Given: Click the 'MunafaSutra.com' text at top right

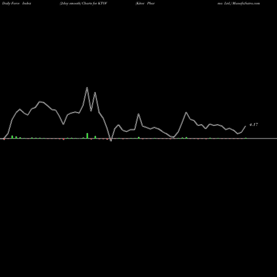Looking at the screenshot, I should point(246,3).
